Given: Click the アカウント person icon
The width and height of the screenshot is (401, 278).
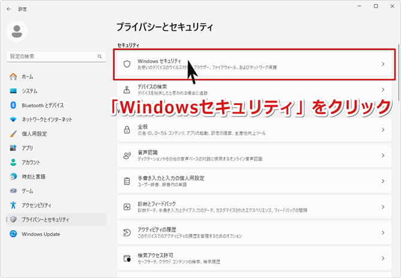Looking at the screenshot, I should [13, 162].
